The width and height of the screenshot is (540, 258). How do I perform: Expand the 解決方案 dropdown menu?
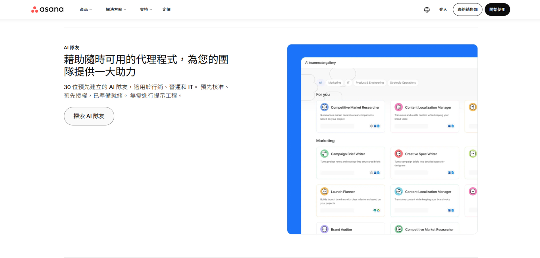tap(116, 10)
